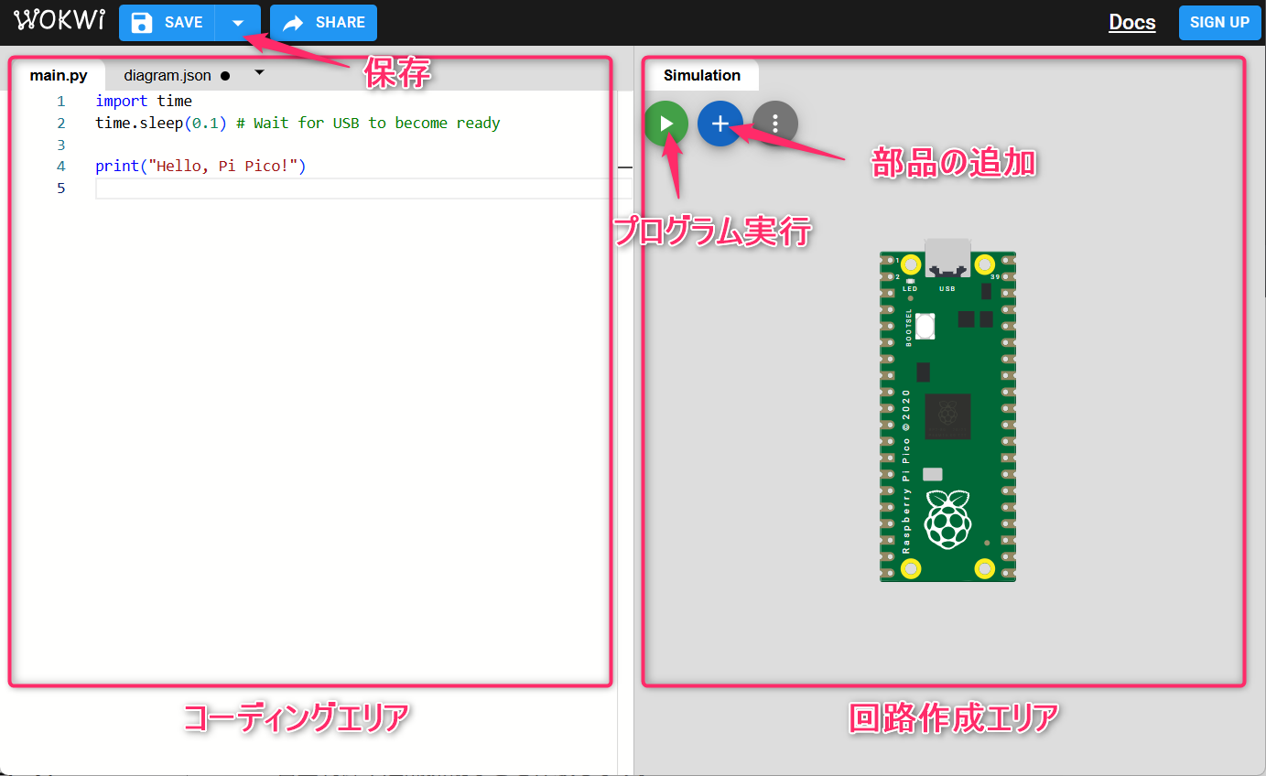Select the Raspberry Pi Pico board
Viewport: 1266px width, 776px height.
(x=947, y=412)
